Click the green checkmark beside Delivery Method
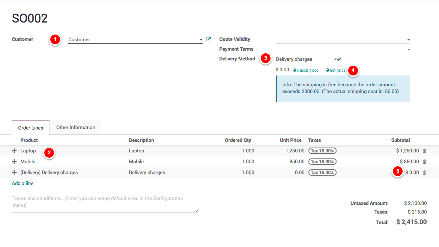 pyautogui.click(x=339, y=59)
